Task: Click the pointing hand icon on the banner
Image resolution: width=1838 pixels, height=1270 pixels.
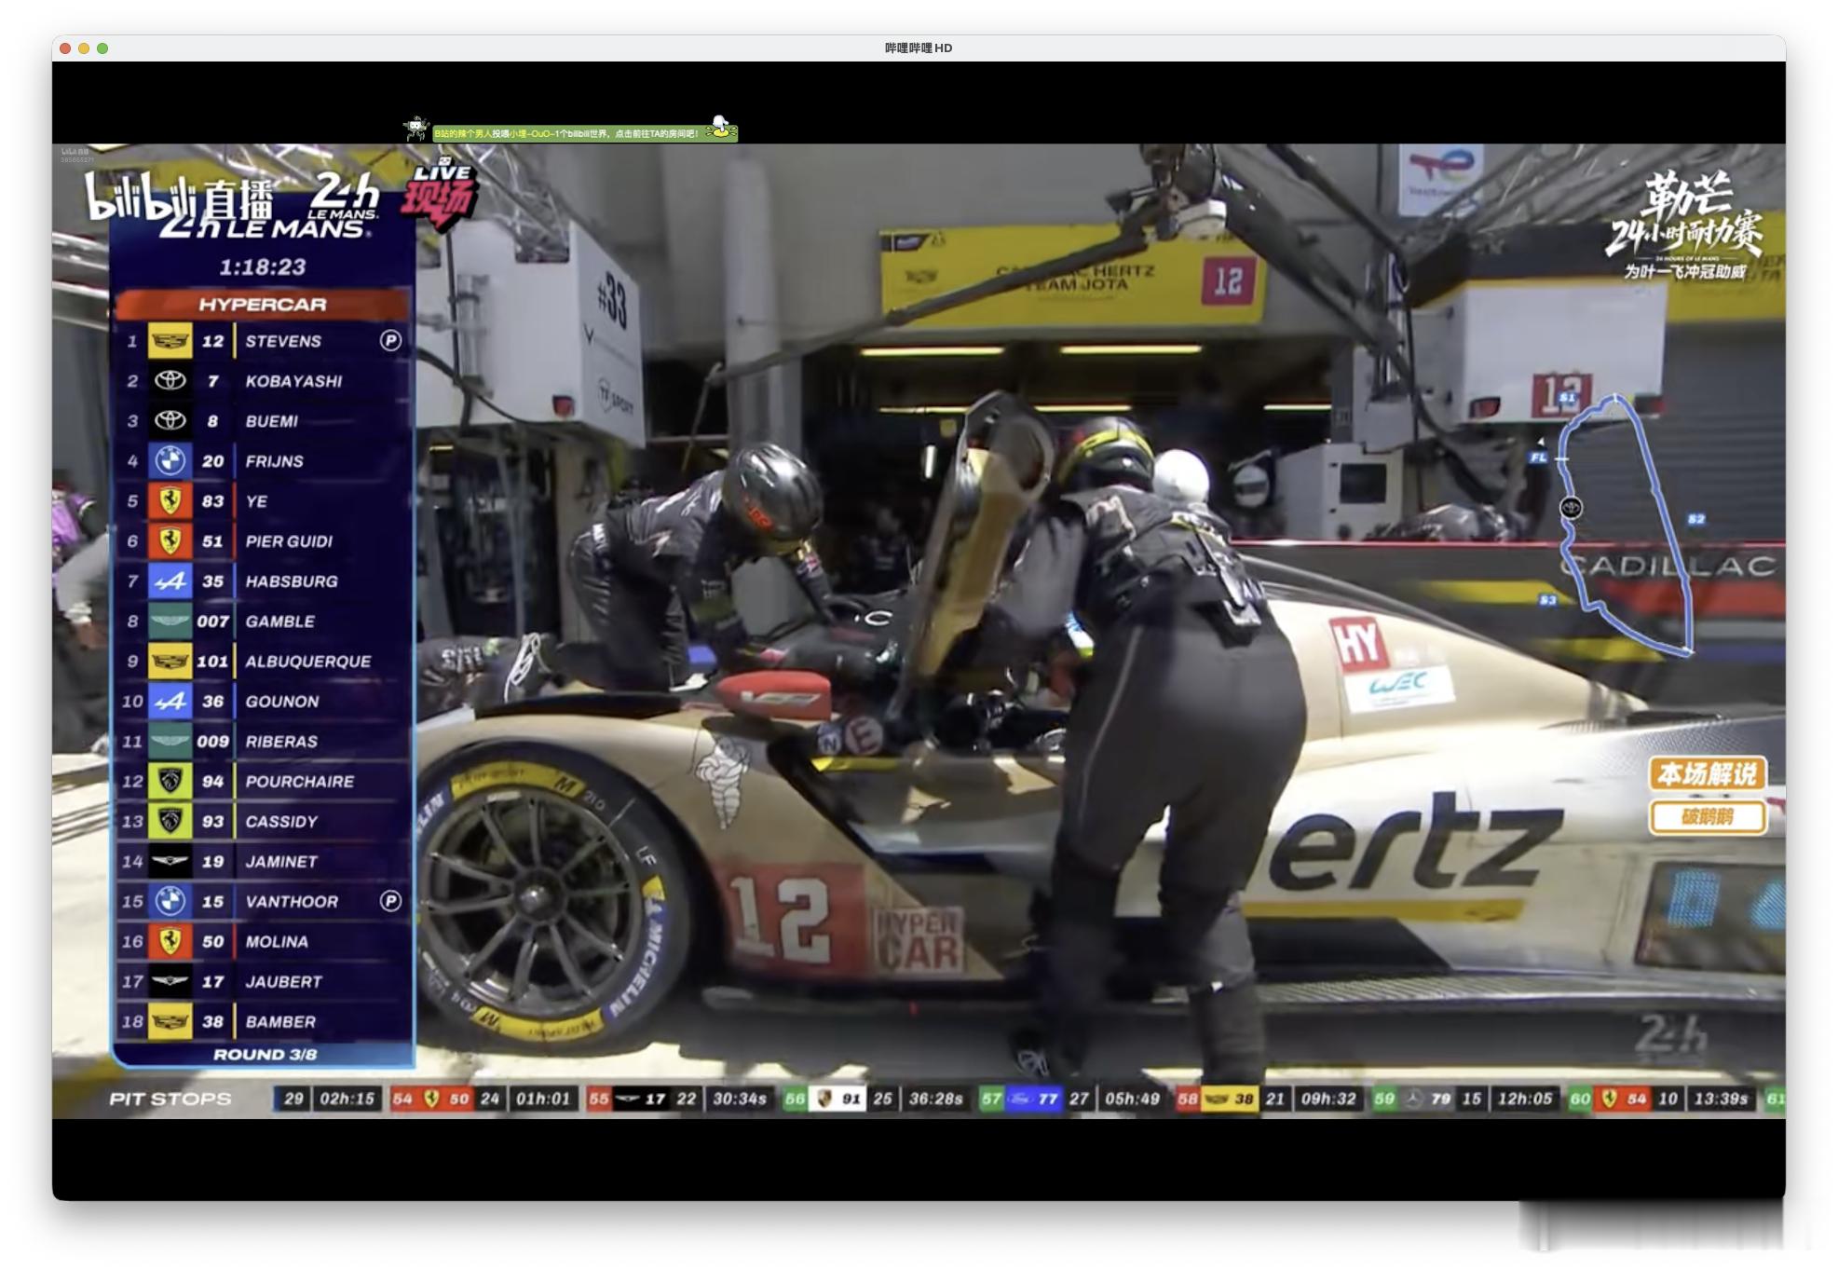Action: [720, 127]
